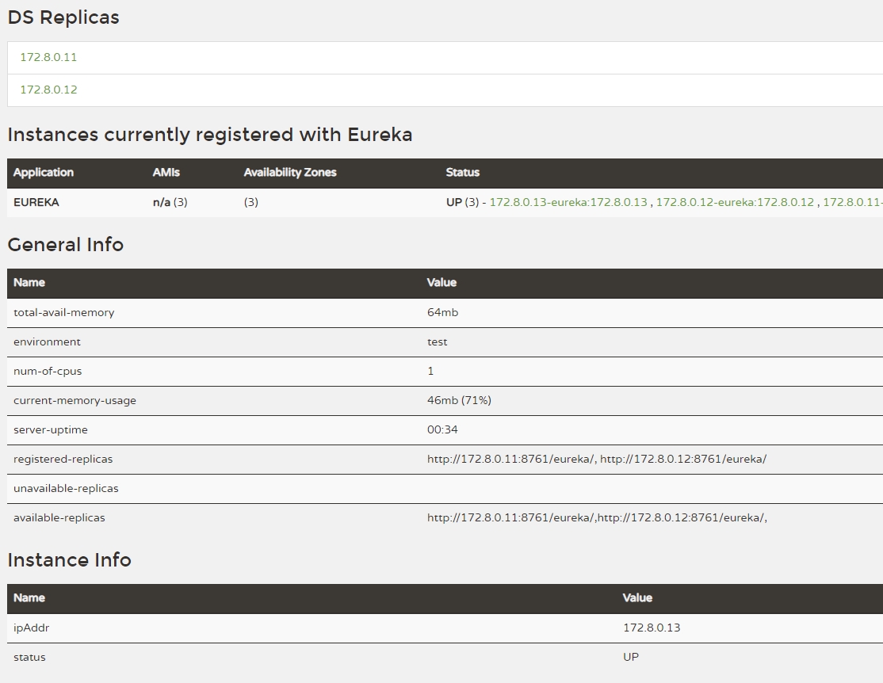Click the DS Replicas heading
Viewport: 883px width, 683px height.
(x=63, y=17)
